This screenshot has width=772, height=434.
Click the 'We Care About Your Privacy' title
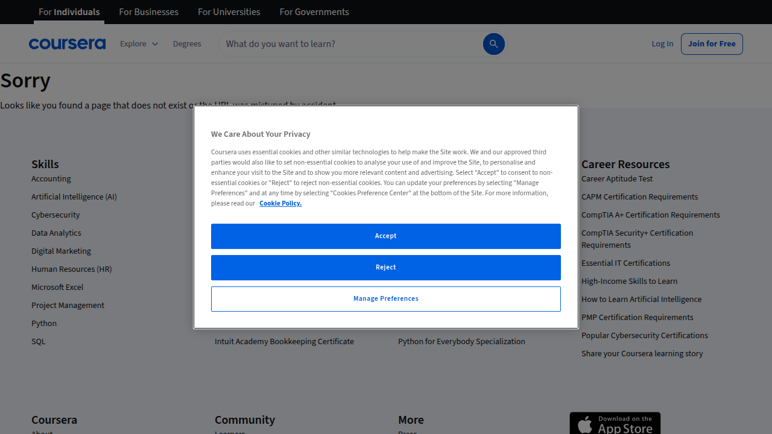(261, 134)
